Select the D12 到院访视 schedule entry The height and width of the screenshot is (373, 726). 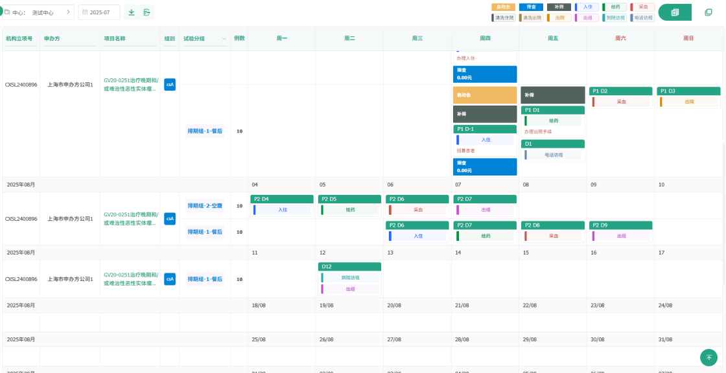coord(349,277)
